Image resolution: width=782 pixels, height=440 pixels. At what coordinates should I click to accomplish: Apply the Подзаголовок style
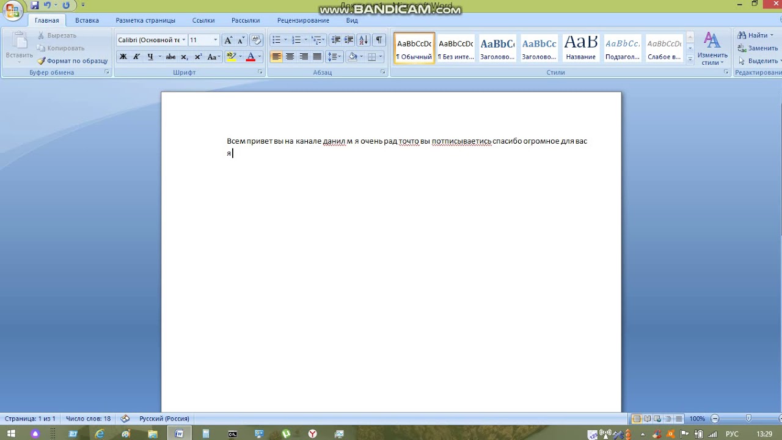coord(622,48)
